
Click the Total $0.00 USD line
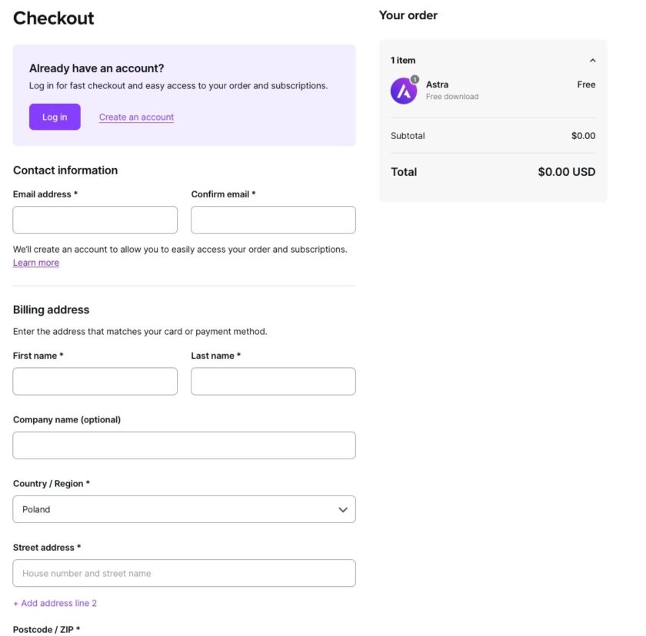(492, 171)
